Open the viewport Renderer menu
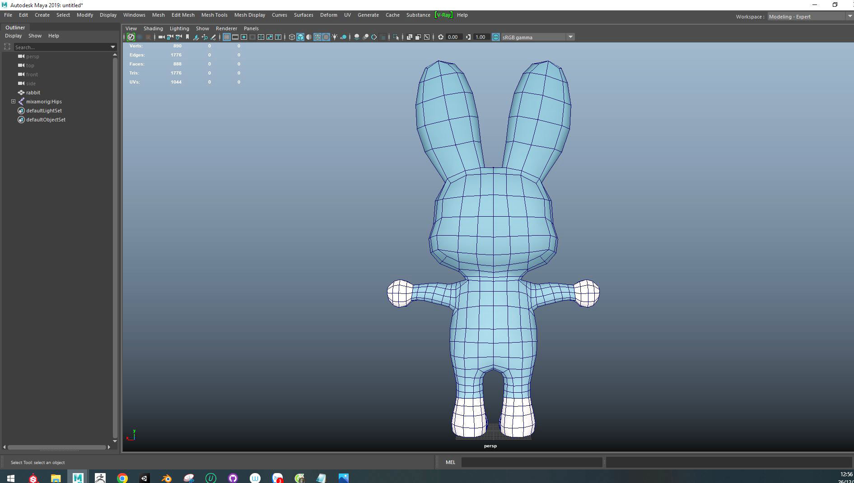The height and width of the screenshot is (483, 854). (x=226, y=28)
